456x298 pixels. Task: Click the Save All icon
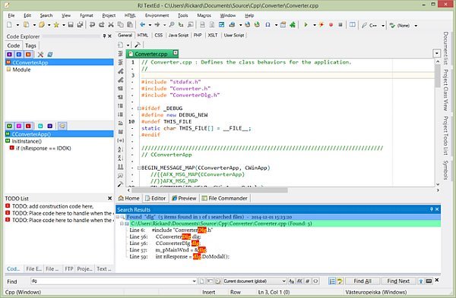[x=80, y=25]
